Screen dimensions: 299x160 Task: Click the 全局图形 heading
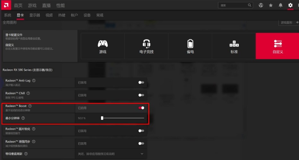click(10, 22)
